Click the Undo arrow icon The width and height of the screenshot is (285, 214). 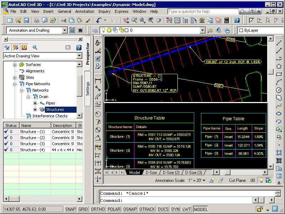pos(99,20)
